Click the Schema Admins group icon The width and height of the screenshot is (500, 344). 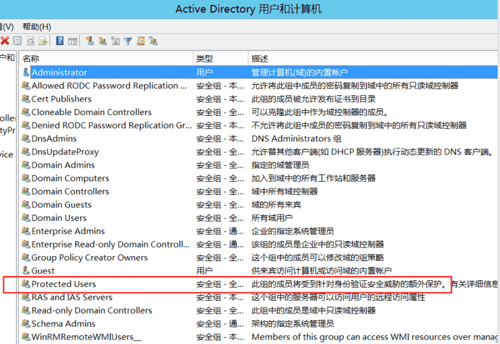[x=26, y=324]
